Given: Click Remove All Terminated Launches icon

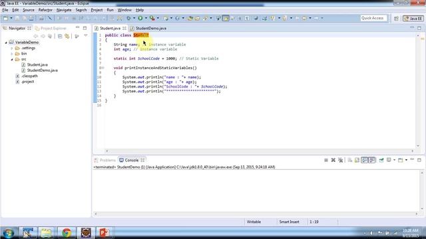Looking at the screenshot, I should click(340, 160).
